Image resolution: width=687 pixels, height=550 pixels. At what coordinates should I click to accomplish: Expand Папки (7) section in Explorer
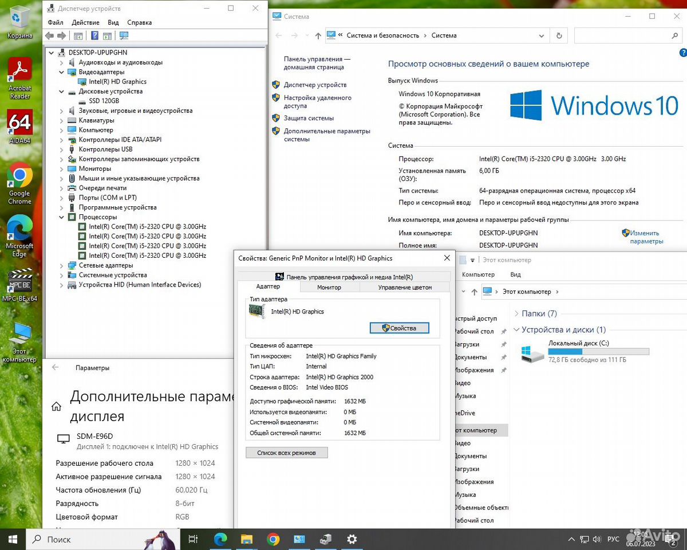point(516,314)
